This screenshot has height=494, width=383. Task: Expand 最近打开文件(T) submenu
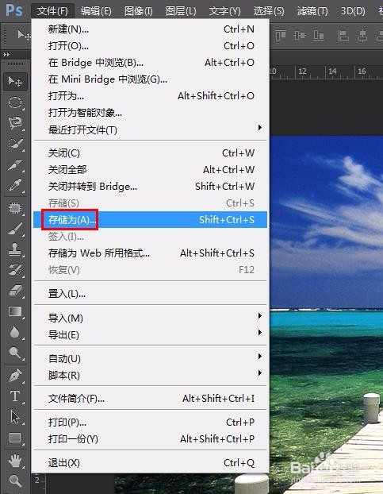click(x=260, y=128)
